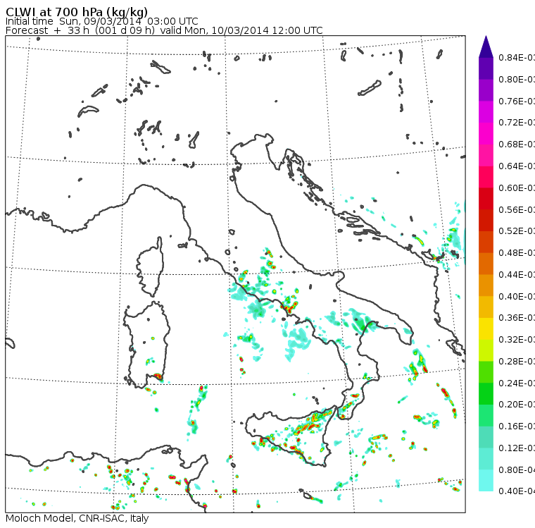
Task: Click inside the Sicily island outline
Action: click(290, 434)
